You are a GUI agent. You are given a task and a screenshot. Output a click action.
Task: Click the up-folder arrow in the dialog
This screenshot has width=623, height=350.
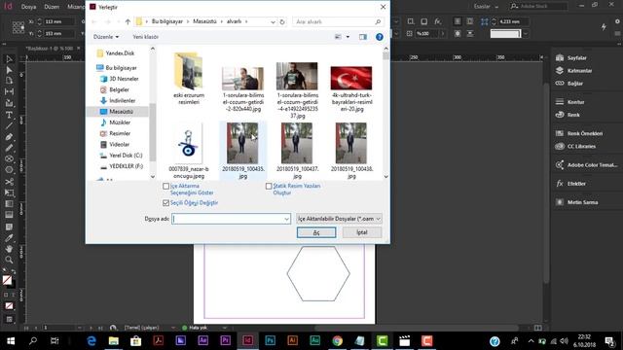(x=128, y=21)
